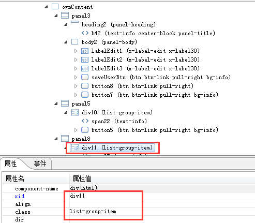Viewport: 255px width, 223px height.
Task: Collapse the panel8 node arrow
Action: [x=56, y=139]
